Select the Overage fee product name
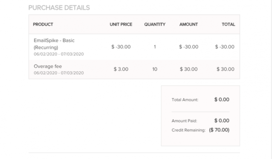 (48, 66)
